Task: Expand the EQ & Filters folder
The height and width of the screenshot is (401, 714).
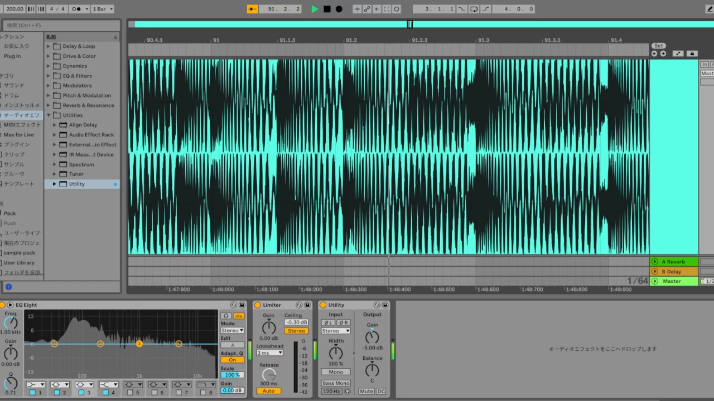Action: coord(48,76)
